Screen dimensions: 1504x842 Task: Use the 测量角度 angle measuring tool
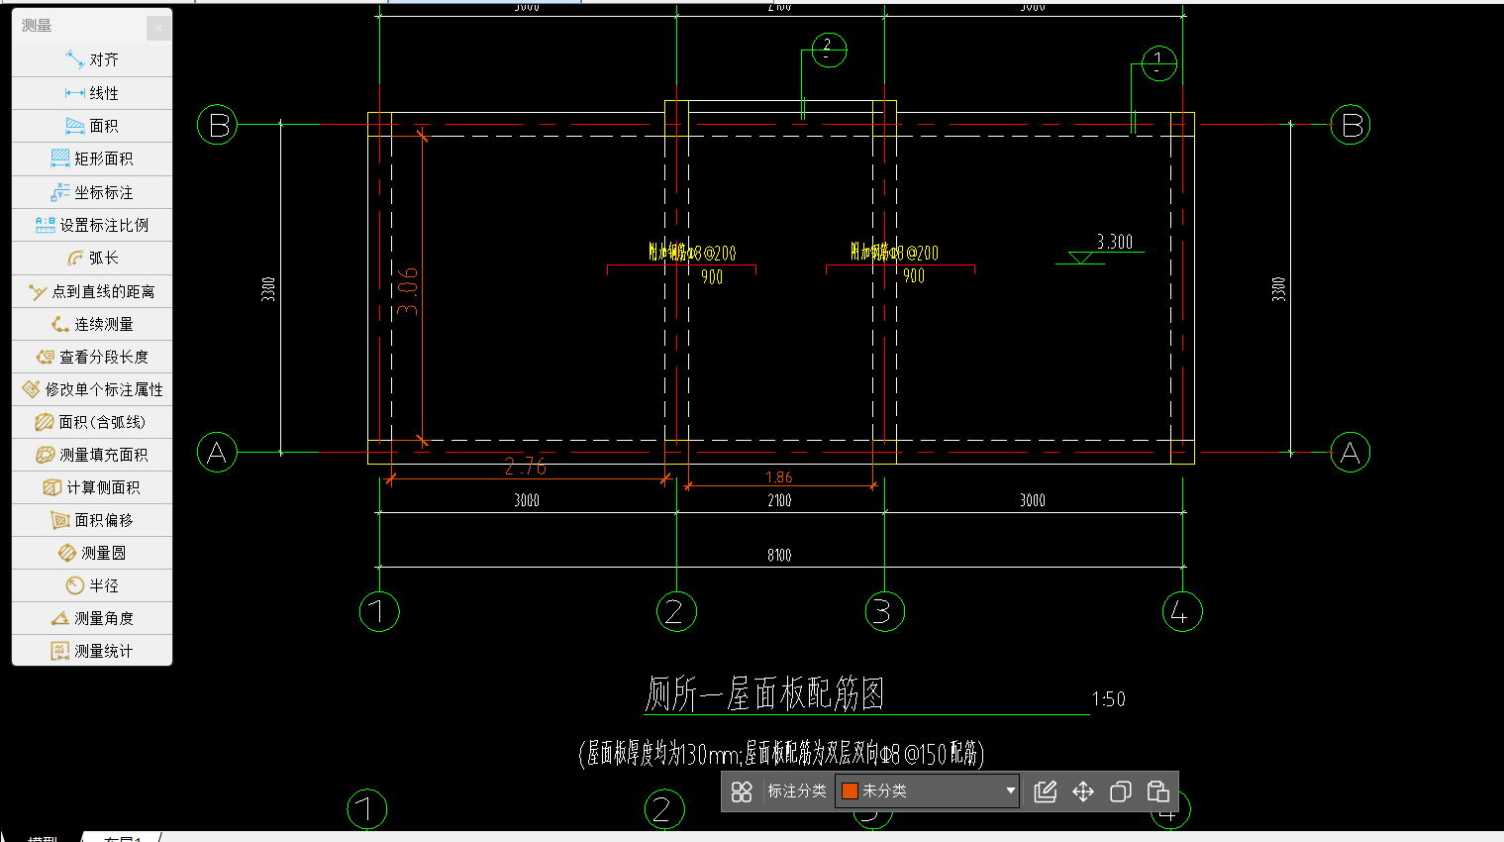[92, 618]
